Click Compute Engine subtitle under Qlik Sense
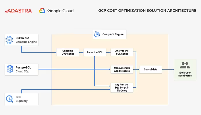The image size is (201, 115). 26,42
